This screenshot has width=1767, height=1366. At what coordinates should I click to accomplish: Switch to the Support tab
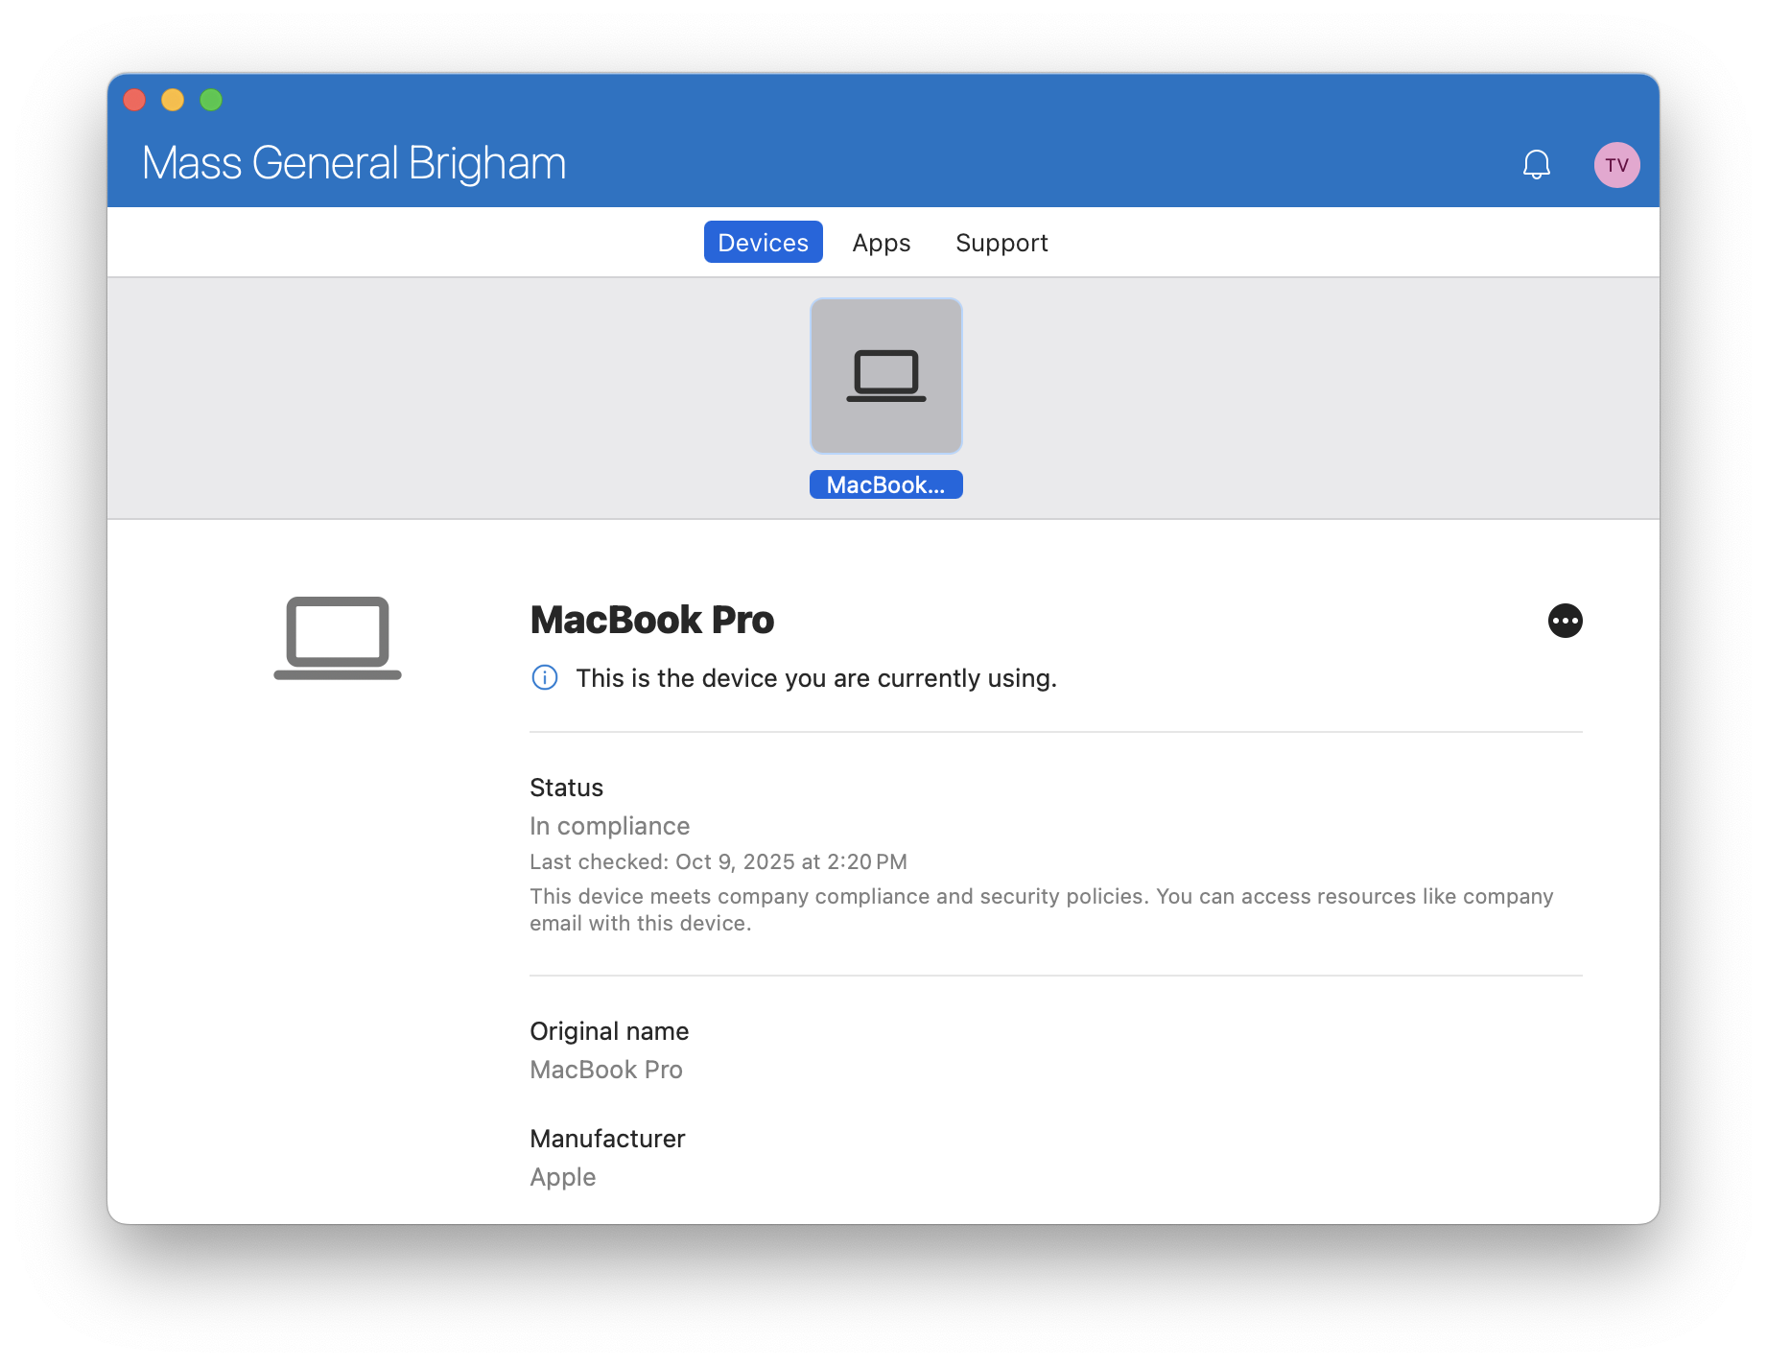tap(1001, 242)
